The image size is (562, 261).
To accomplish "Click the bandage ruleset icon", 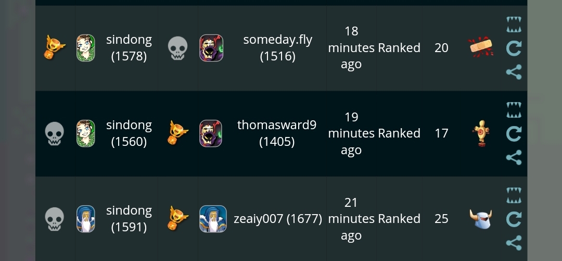I will (481, 47).
